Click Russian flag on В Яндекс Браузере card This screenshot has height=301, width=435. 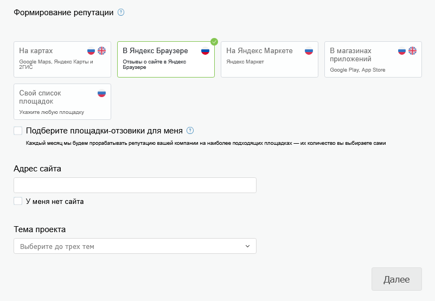[x=205, y=51]
